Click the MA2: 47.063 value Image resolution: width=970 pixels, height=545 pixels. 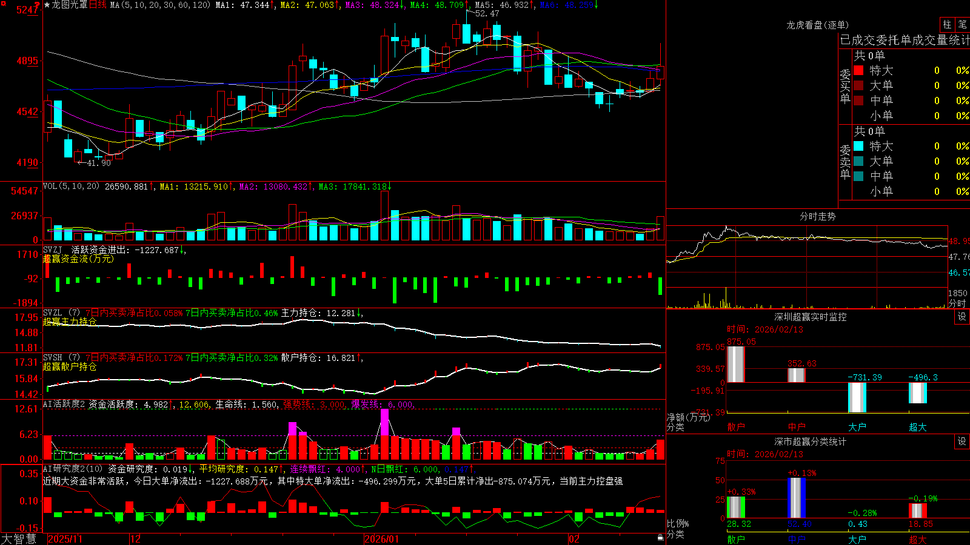click(307, 5)
